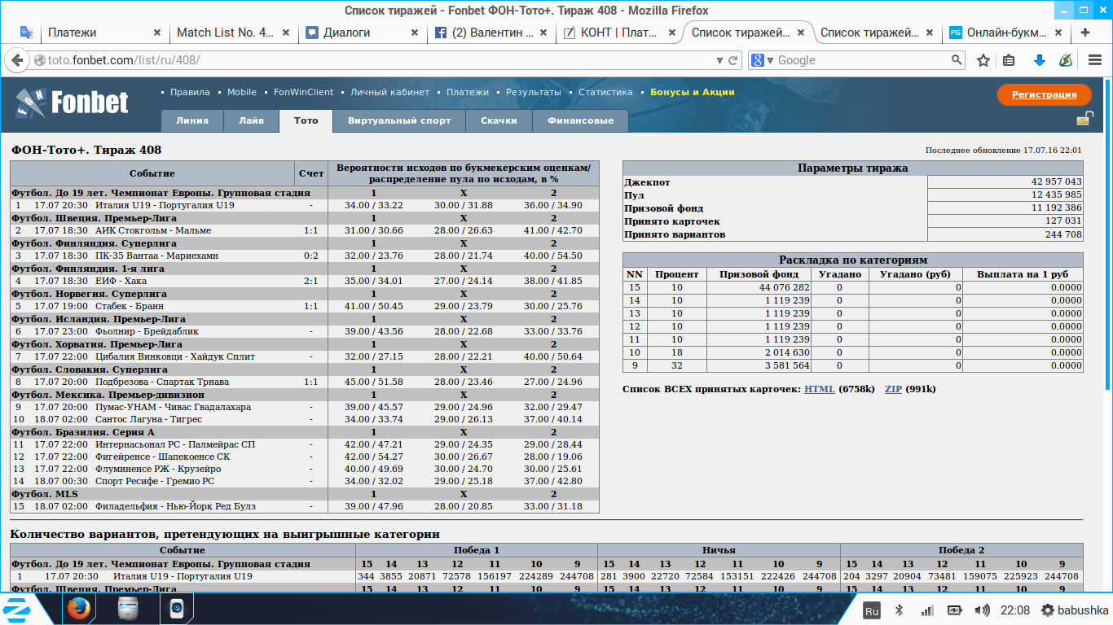The width and height of the screenshot is (1113, 625).
Task: Open the volume speaker tray icon
Action: tap(982, 610)
